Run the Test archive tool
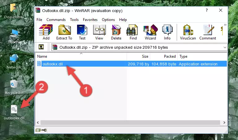This screenshot has height=140, width=238. tap(82, 32)
